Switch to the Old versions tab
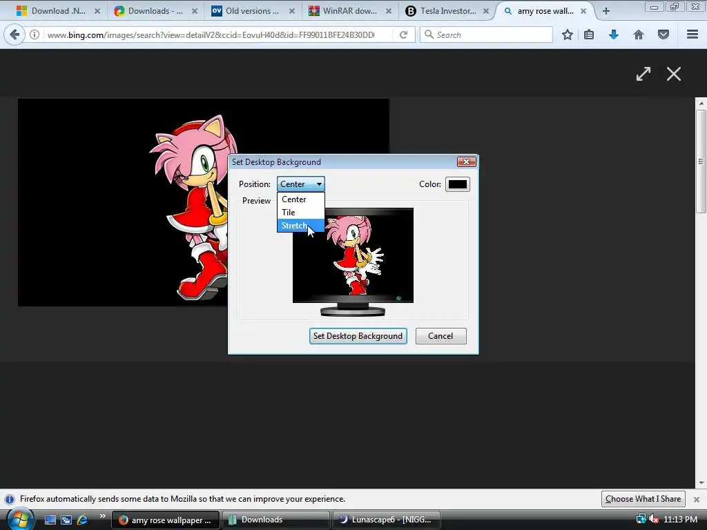Viewport: 707px width, 530px height. (253, 11)
